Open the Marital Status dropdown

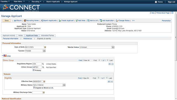[x=113, y=47]
